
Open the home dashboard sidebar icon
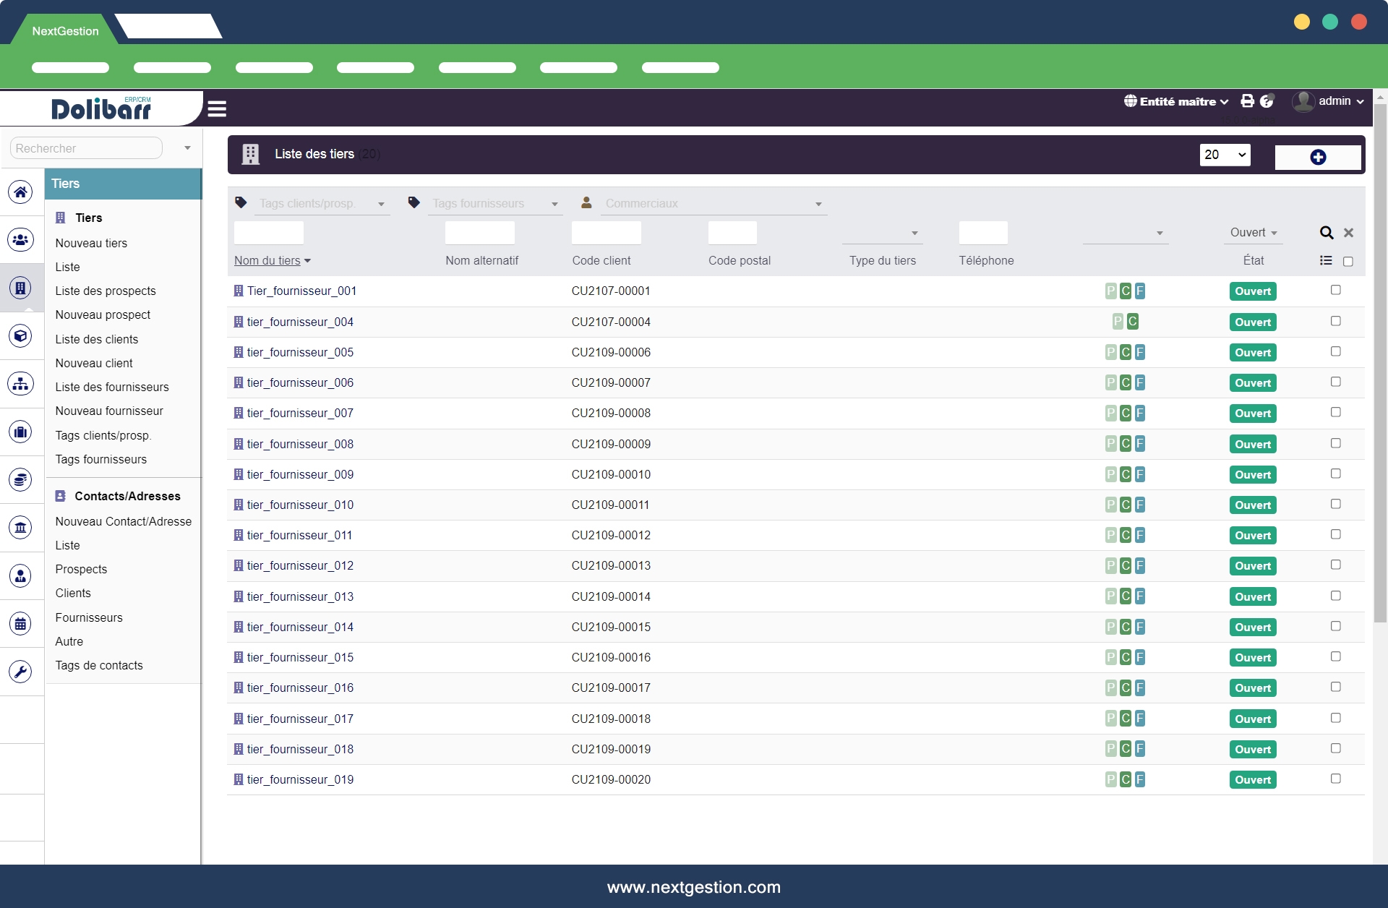coord(20,192)
